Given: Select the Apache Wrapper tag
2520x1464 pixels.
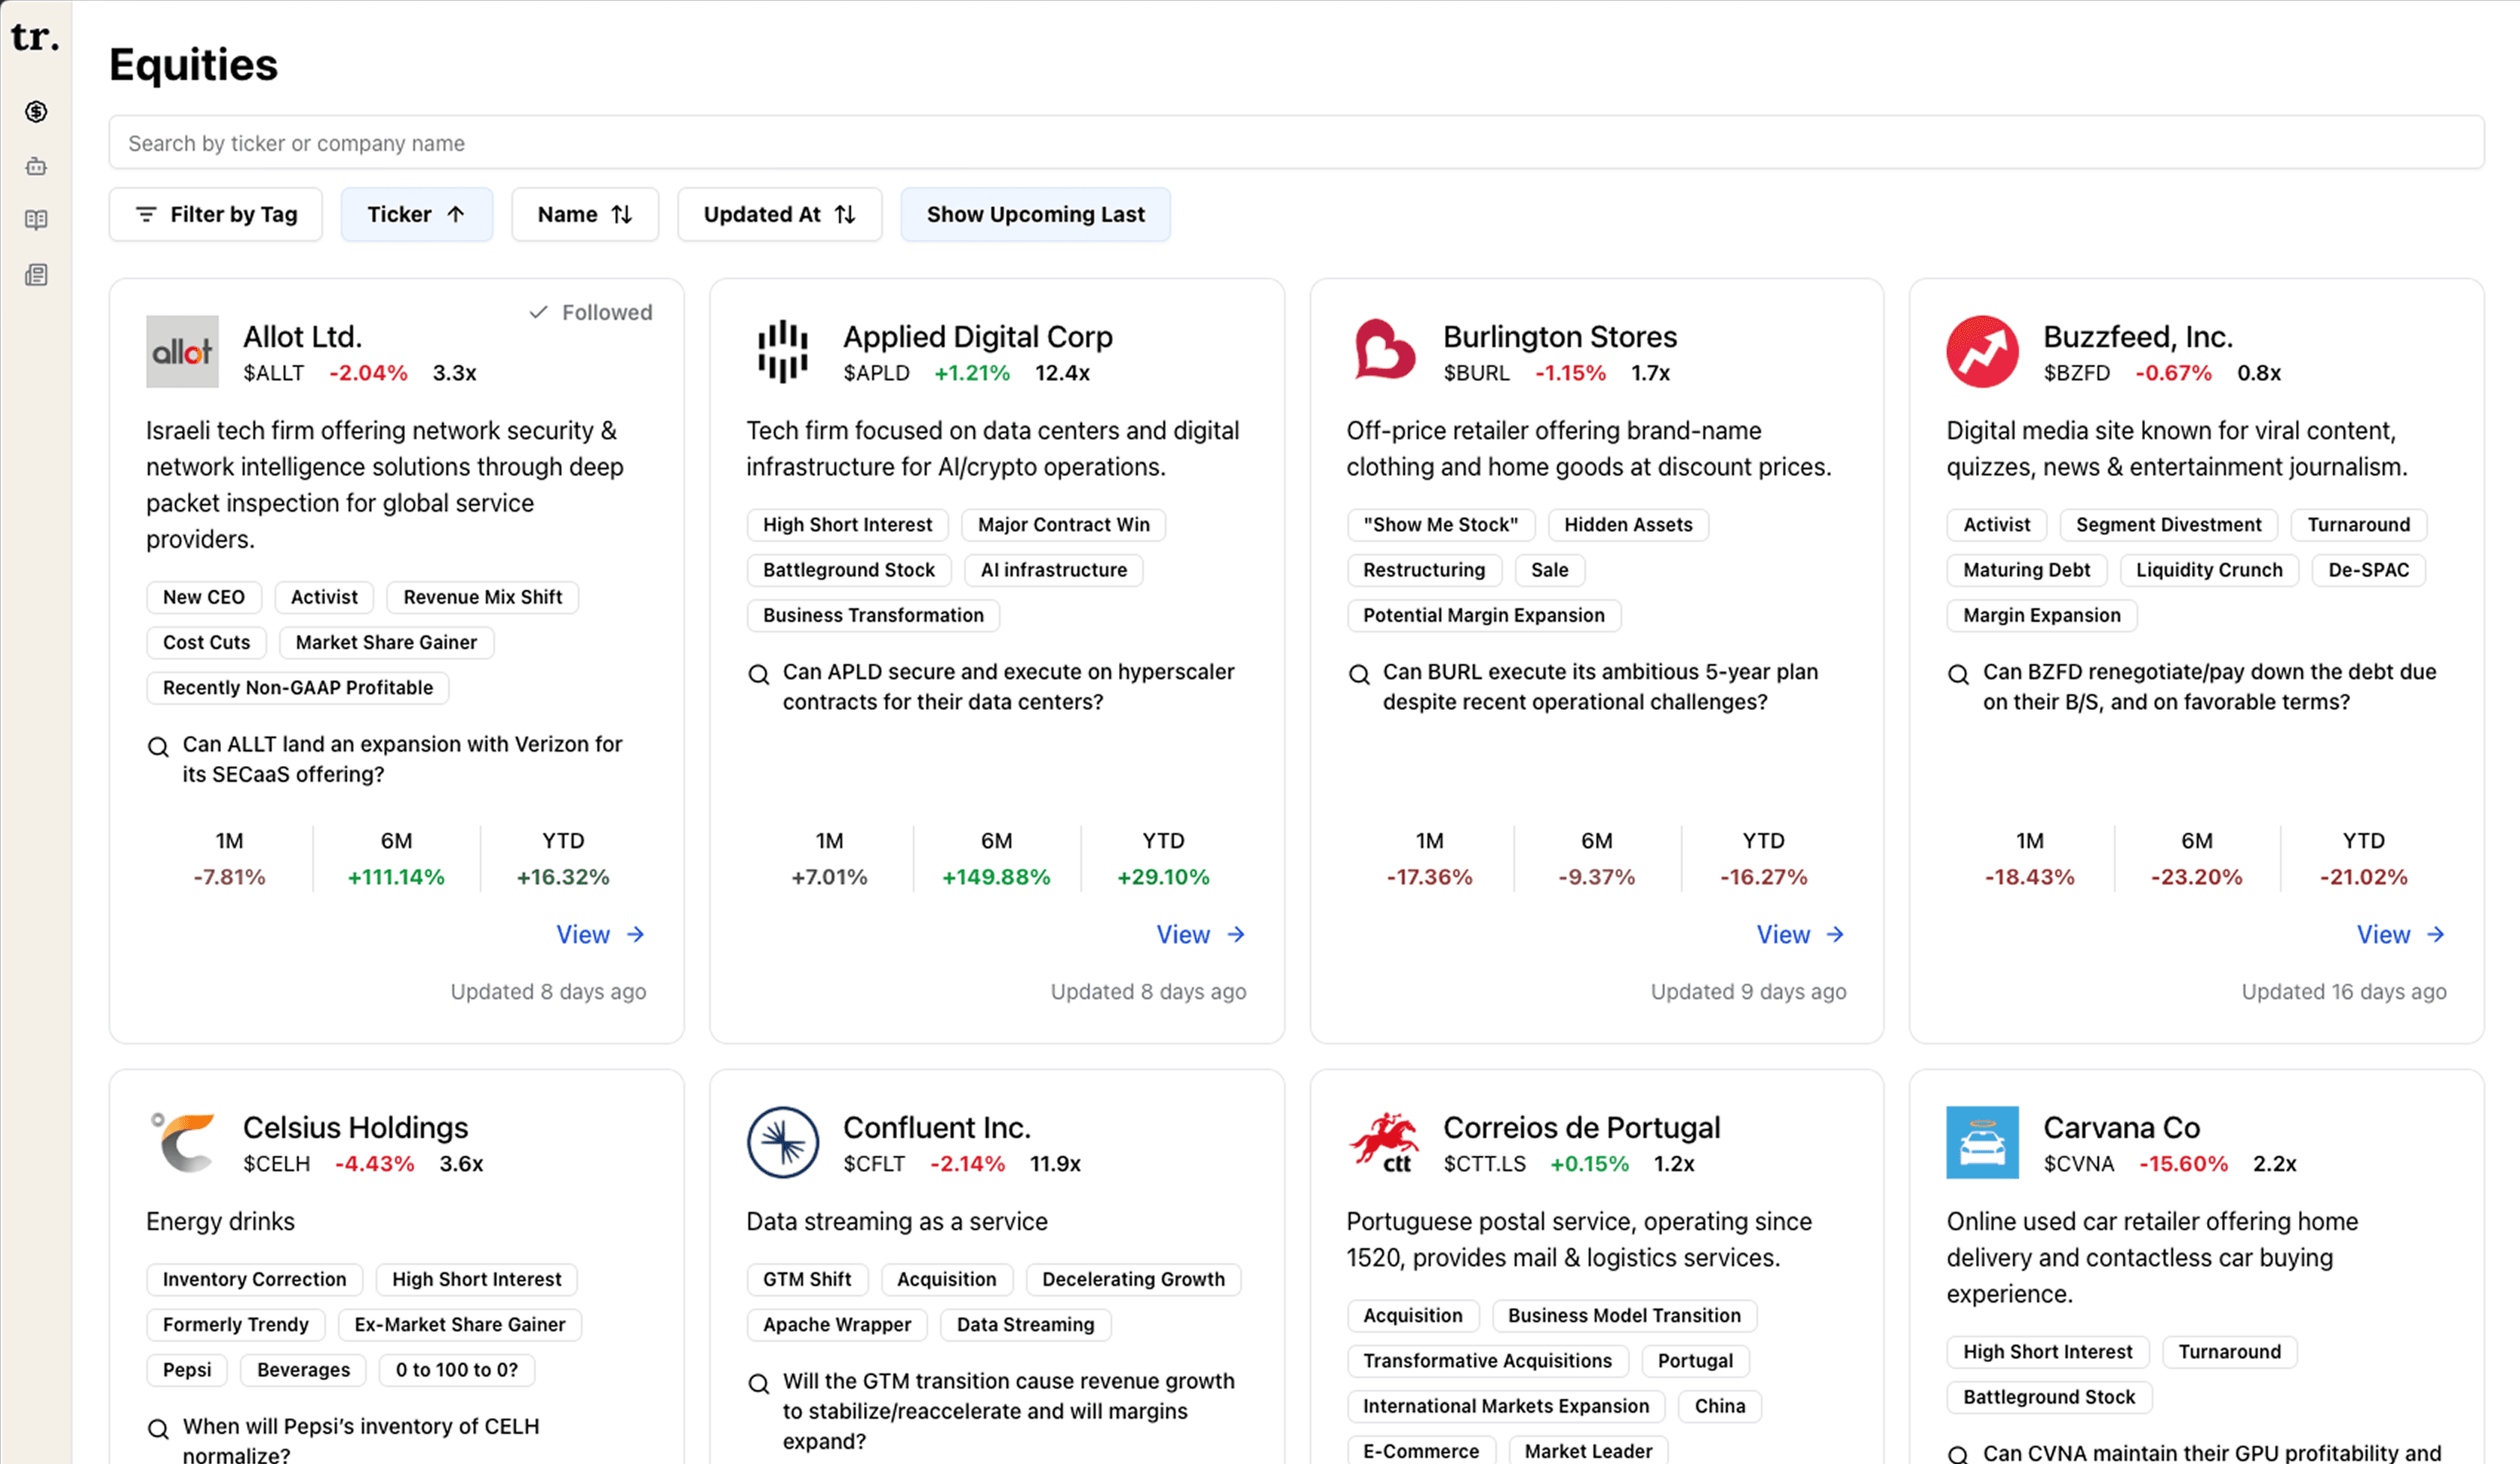Looking at the screenshot, I should [x=837, y=1325].
